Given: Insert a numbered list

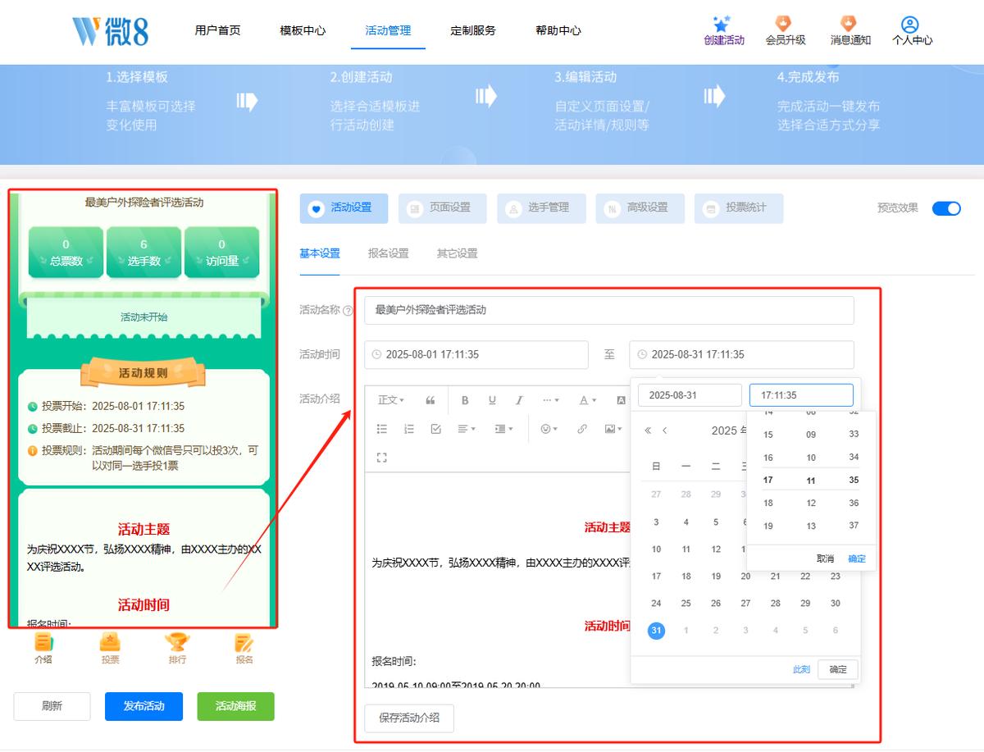Looking at the screenshot, I should tap(409, 429).
